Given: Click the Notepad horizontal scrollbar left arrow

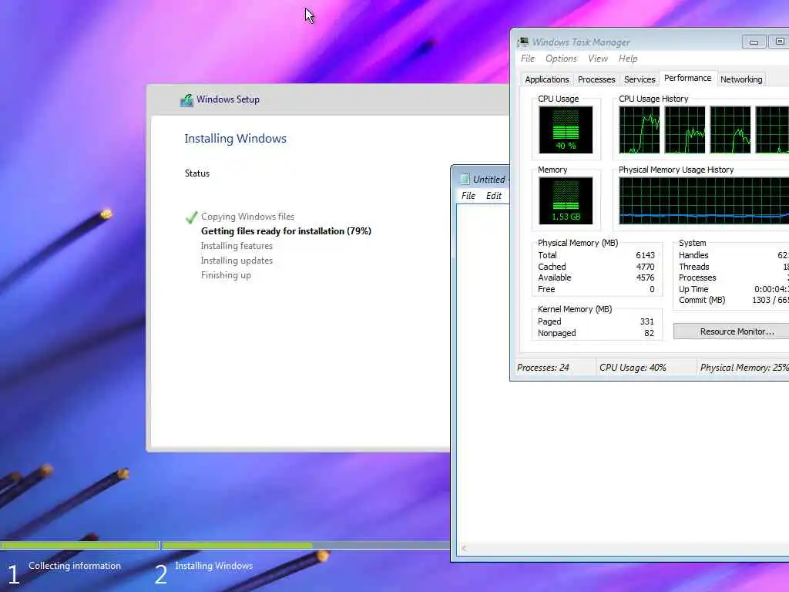Looking at the screenshot, I should [464, 549].
